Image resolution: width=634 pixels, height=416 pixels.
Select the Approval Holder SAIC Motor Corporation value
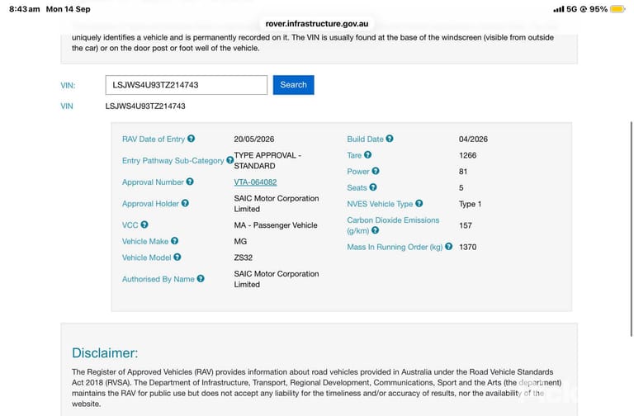[277, 204]
